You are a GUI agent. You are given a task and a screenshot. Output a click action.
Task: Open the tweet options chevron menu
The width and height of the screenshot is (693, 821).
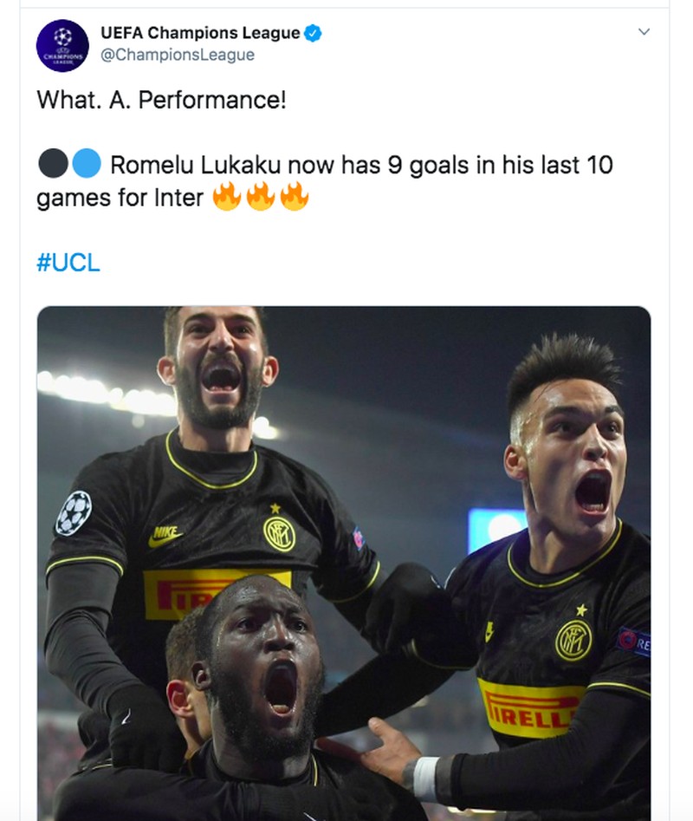click(643, 32)
